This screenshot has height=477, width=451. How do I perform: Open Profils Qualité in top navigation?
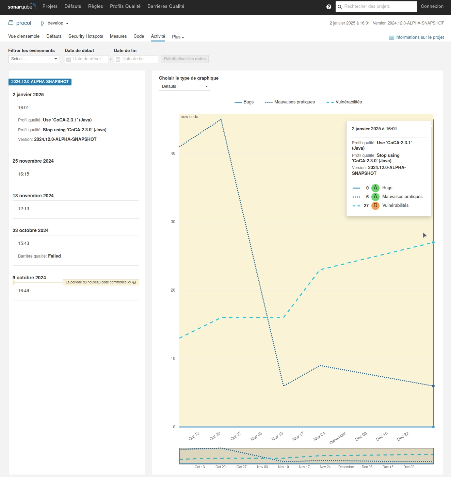click(x=125, y=6)
